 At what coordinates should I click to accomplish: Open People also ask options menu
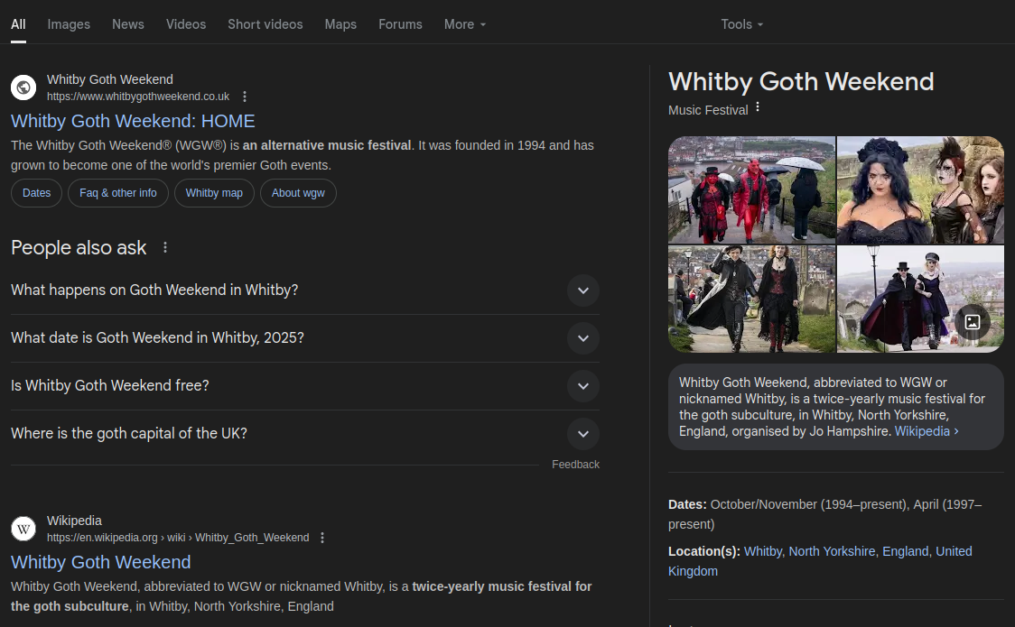[165, 247]
